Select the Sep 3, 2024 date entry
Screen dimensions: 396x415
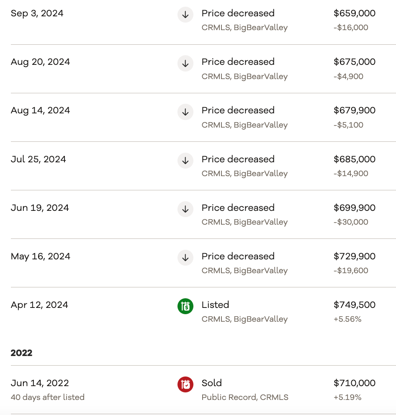coord(37,13)
